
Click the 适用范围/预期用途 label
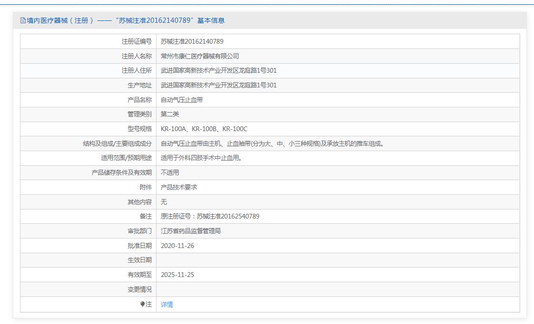126,158
